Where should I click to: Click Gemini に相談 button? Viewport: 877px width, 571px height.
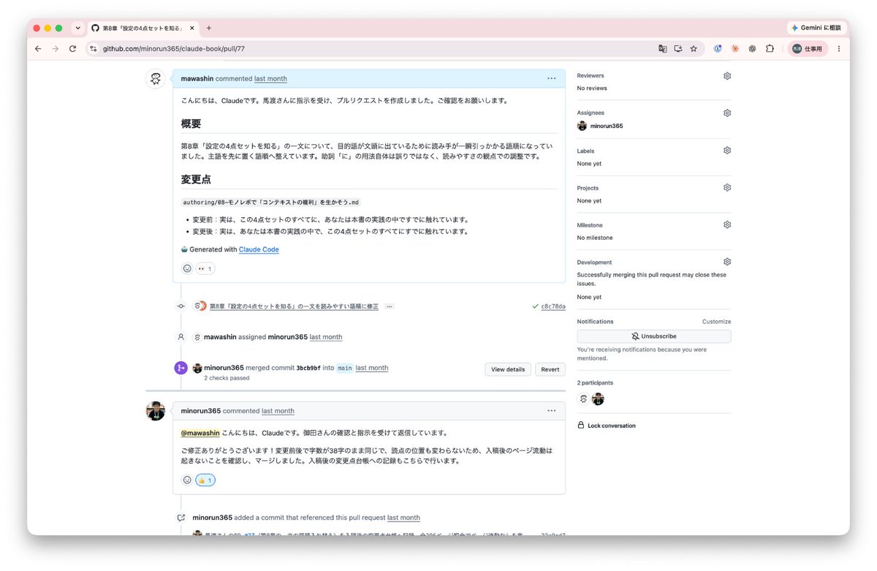click(816, 28)
